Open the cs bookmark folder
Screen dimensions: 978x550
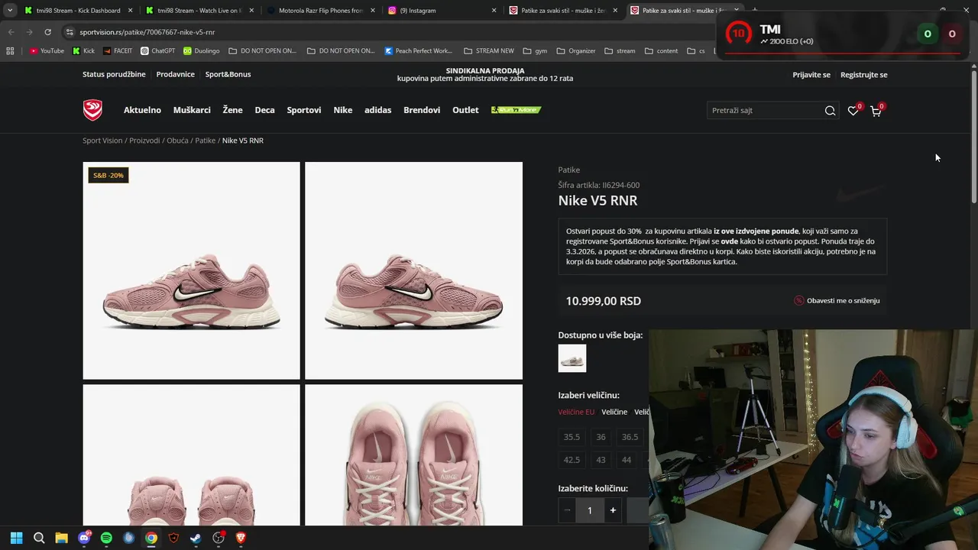coord(696,51)
